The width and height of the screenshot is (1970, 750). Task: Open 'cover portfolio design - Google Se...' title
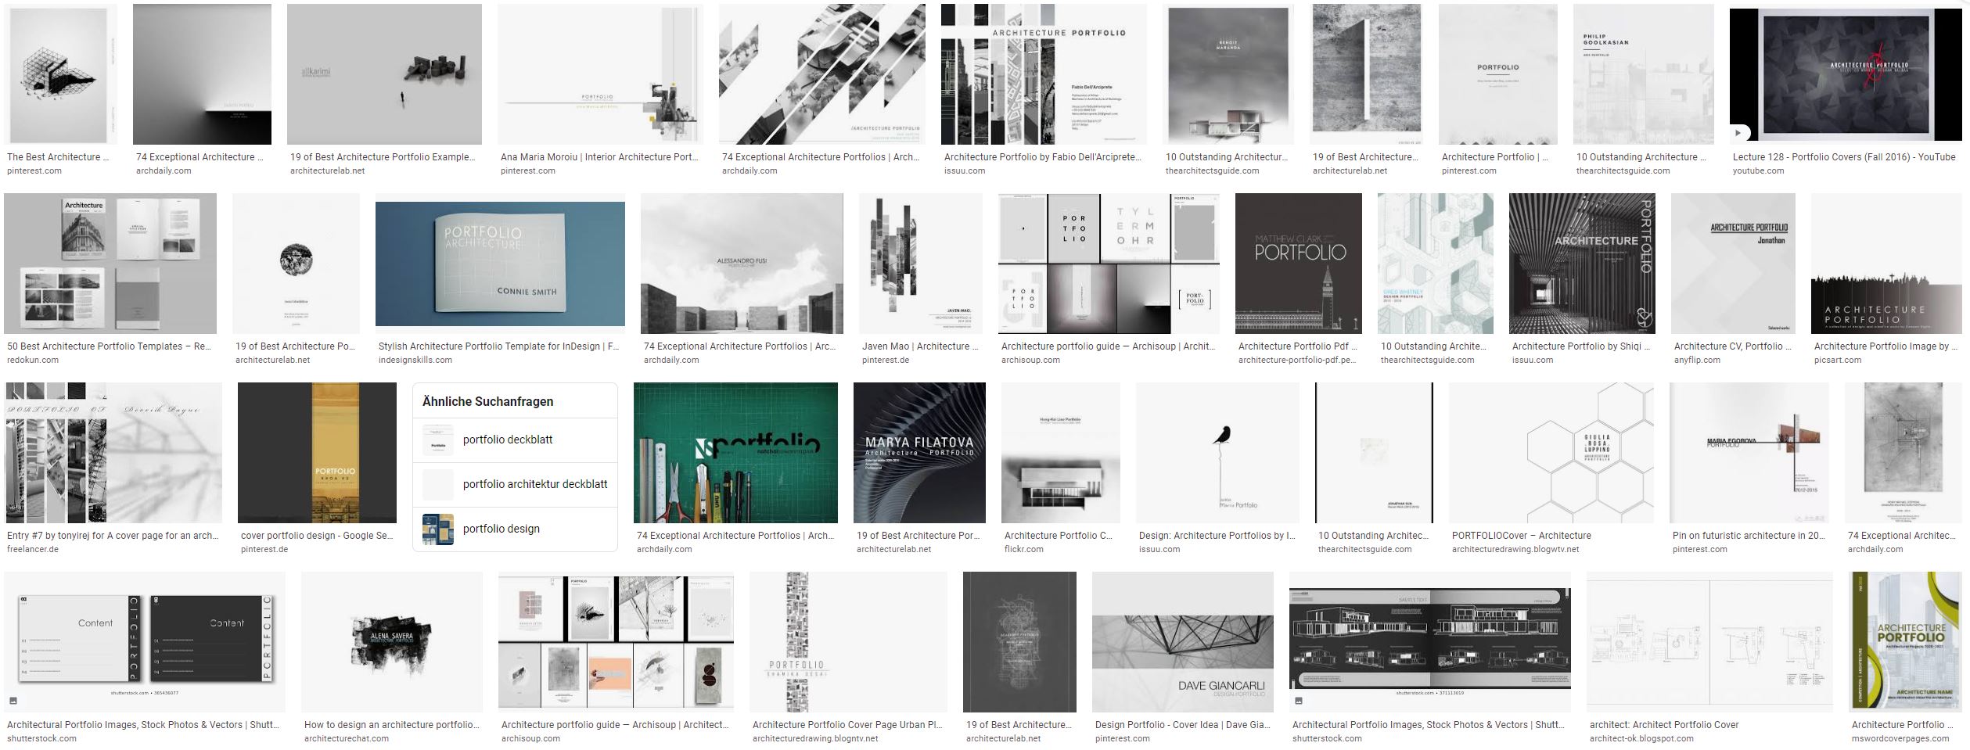click(317, 536)
